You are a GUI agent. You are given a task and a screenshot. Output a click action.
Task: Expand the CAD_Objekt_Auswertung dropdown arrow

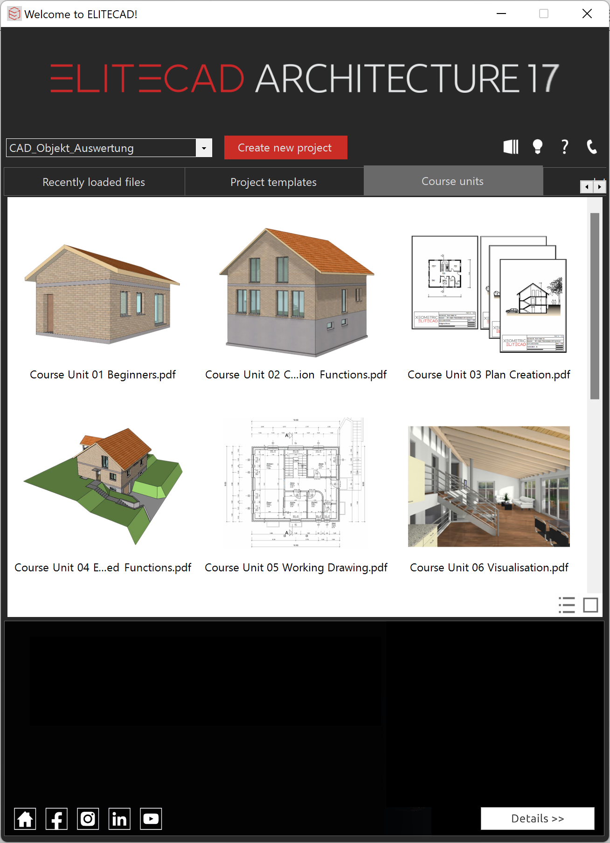coord(204,148)
